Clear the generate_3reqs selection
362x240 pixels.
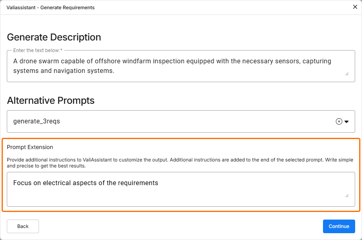[x=339, y=121]
